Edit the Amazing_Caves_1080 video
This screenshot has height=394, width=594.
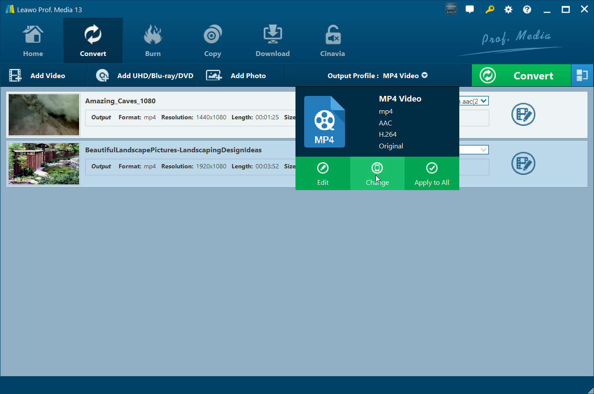(x=523, y=115)
